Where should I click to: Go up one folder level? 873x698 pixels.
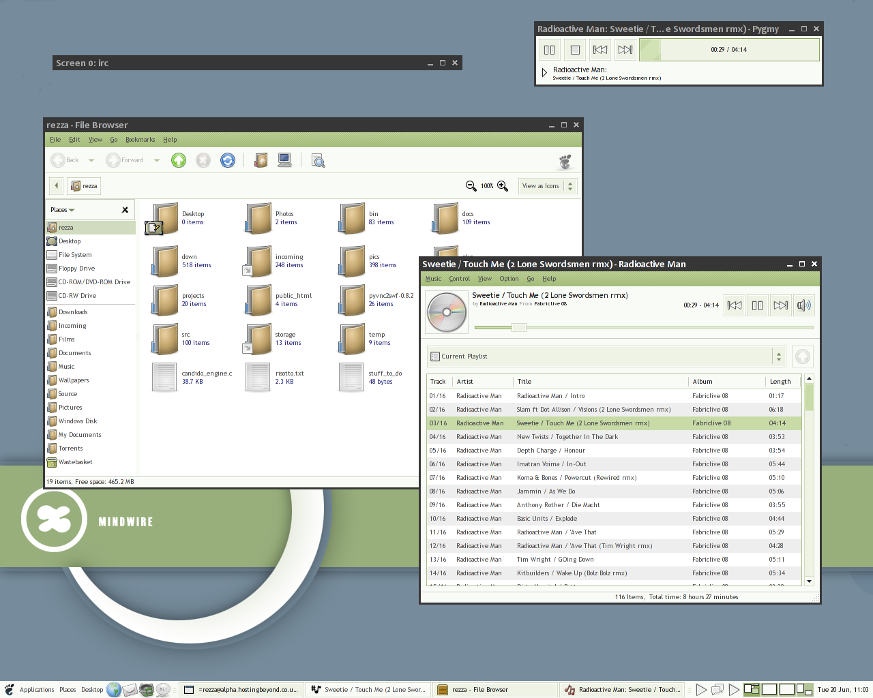coord(179,160)
